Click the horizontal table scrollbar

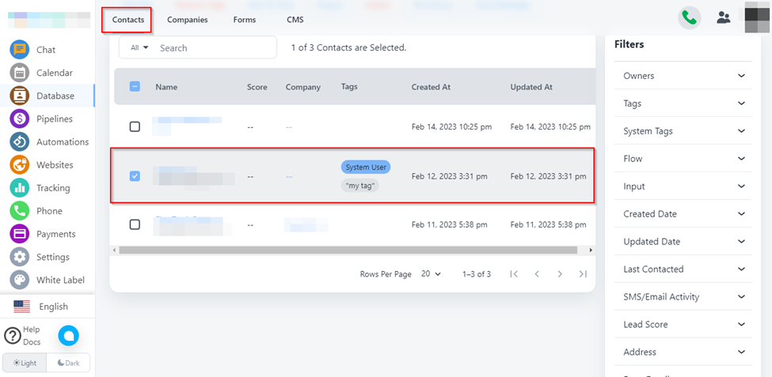coord(348,251)
